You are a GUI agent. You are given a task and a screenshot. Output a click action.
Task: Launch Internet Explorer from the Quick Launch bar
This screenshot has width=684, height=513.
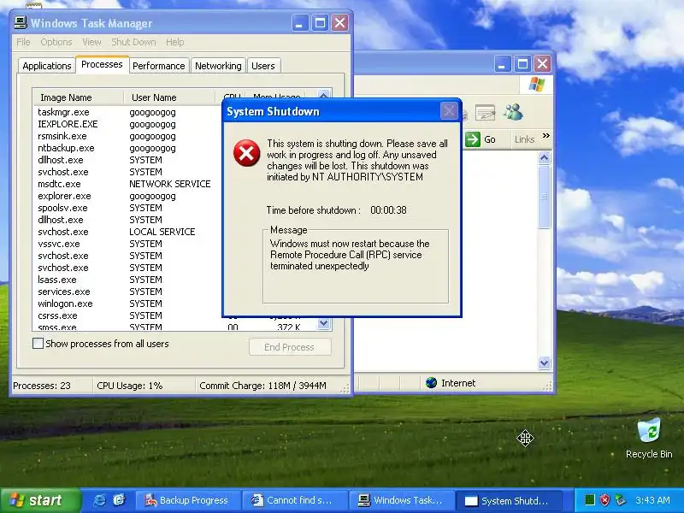click(x=99, y=500)
